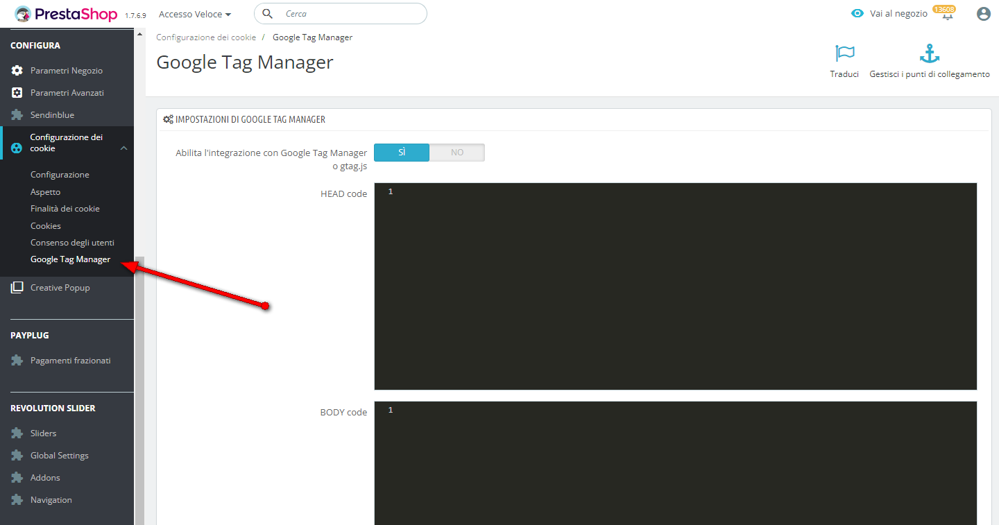The width and height of the screenshot is (999, 525).
Task: Disable Google Tag Manager integration with NO
Action: [457, 153]
